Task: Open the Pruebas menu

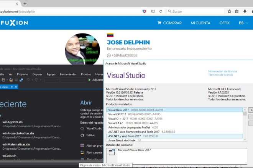Action: coord(86,74)
